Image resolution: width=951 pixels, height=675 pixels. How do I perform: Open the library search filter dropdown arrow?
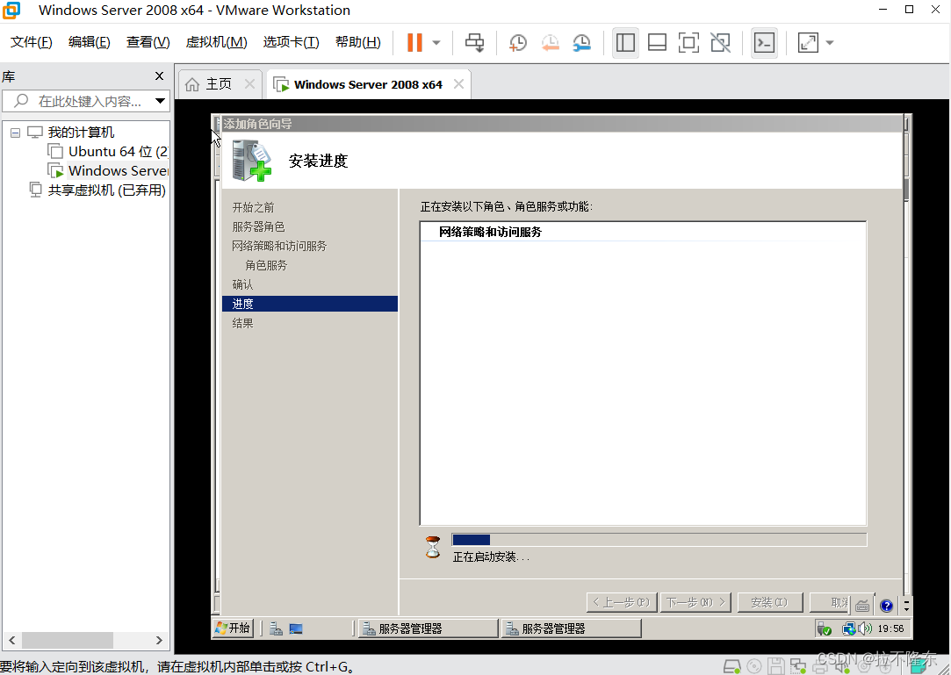pos(160,101)
